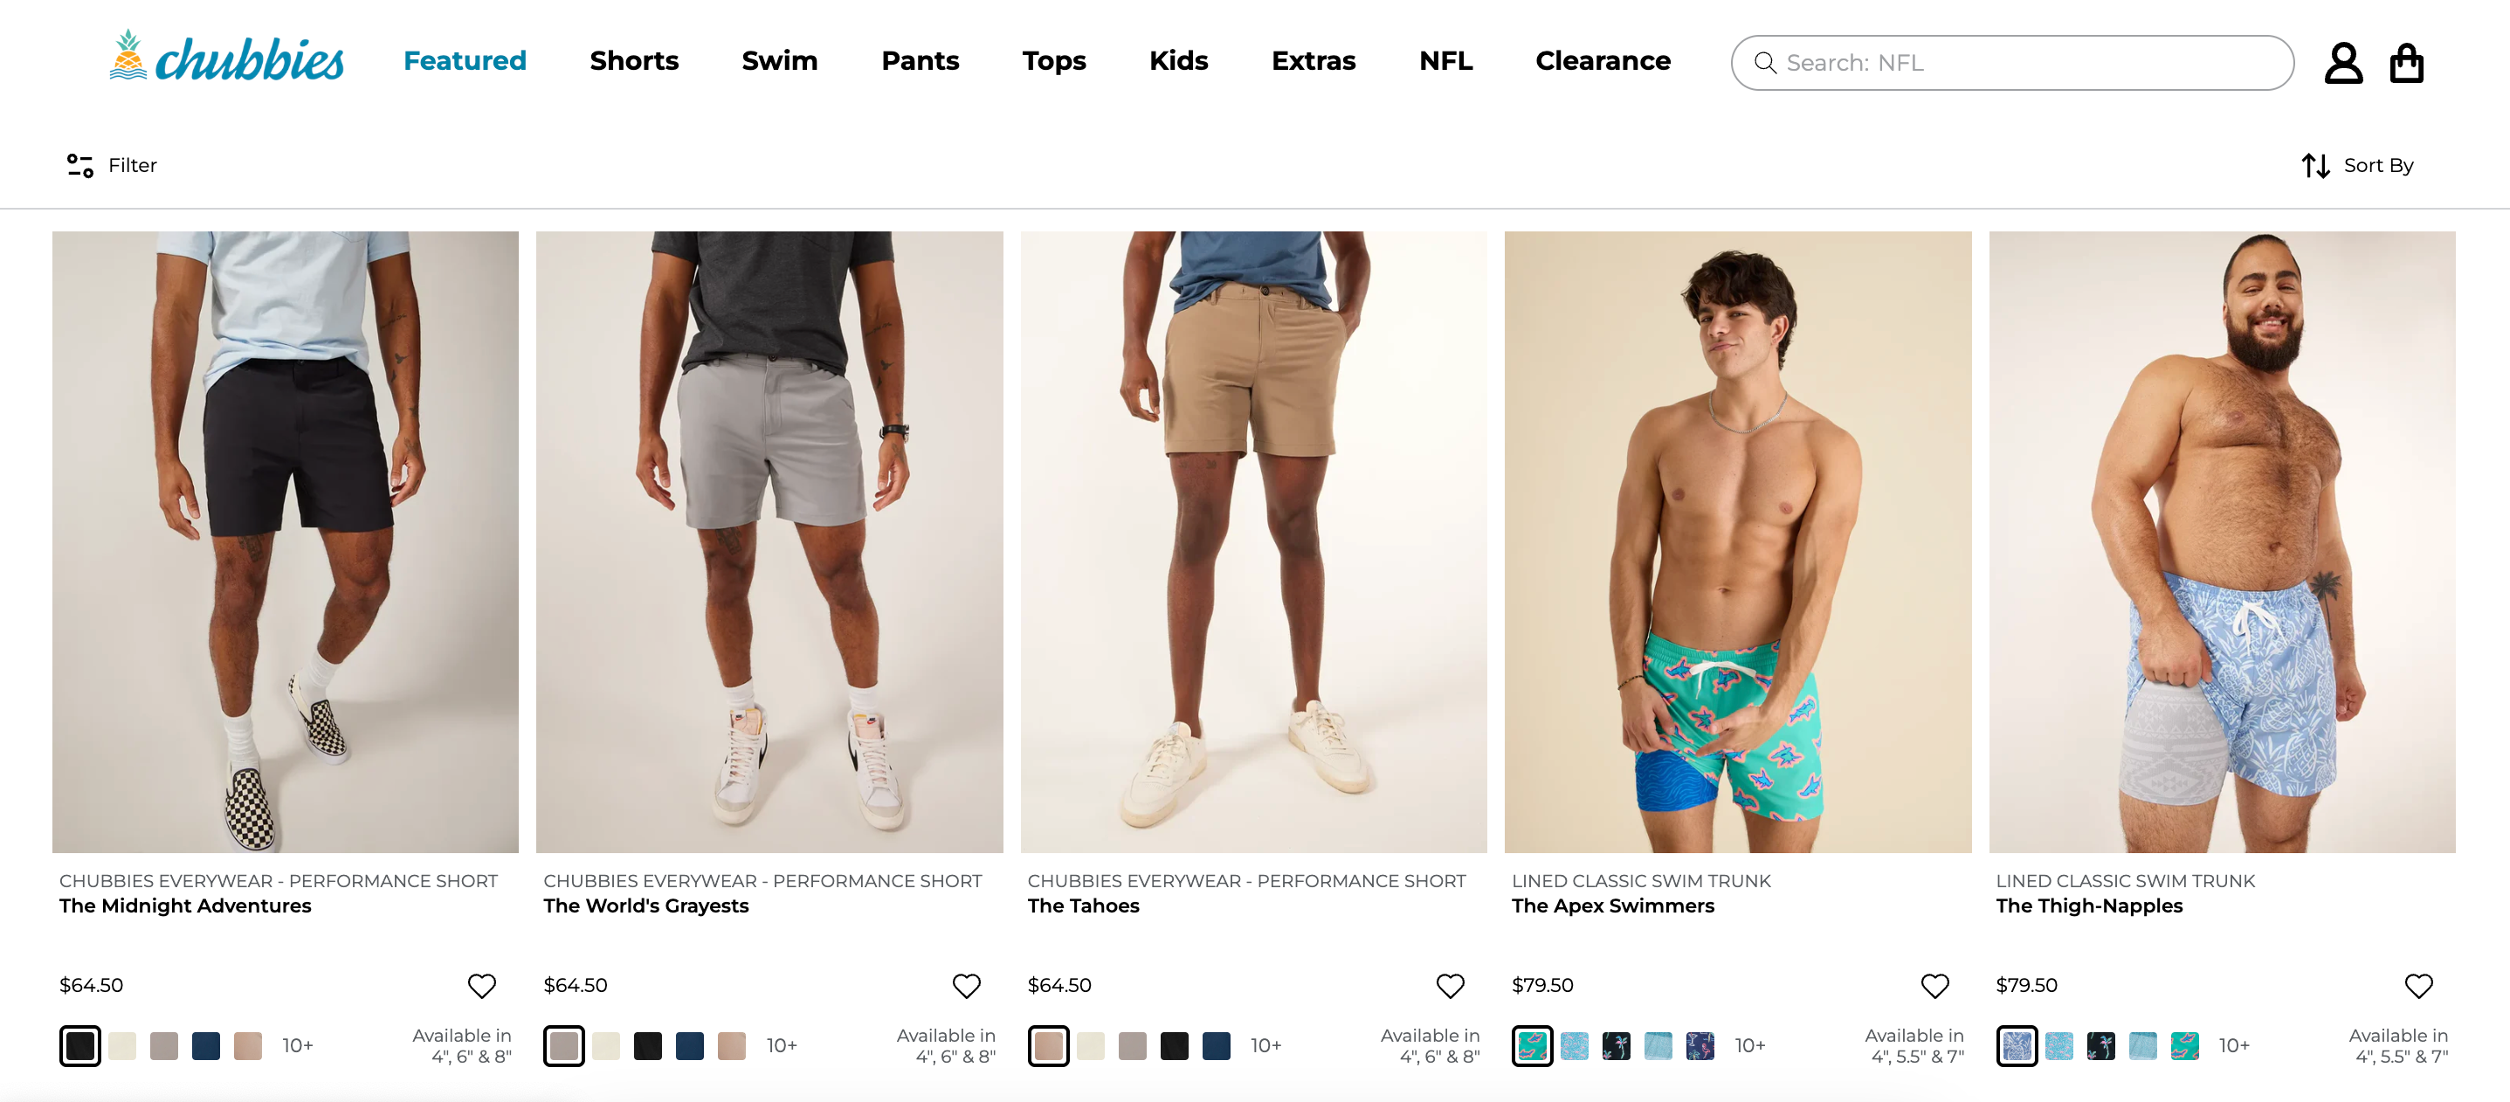Toggle wishlist heart for The Tahoes
The height and width of the screenshot is (1102, 2510).
click(1450, 985)
